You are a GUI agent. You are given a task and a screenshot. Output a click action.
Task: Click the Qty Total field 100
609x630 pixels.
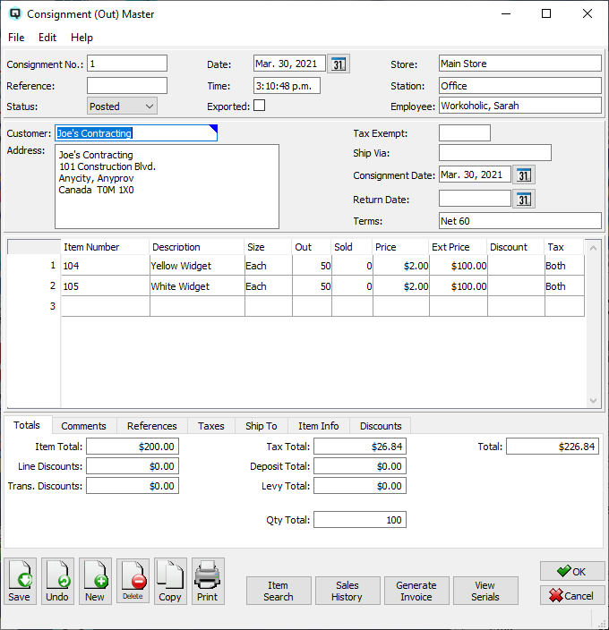pos(360,520)
